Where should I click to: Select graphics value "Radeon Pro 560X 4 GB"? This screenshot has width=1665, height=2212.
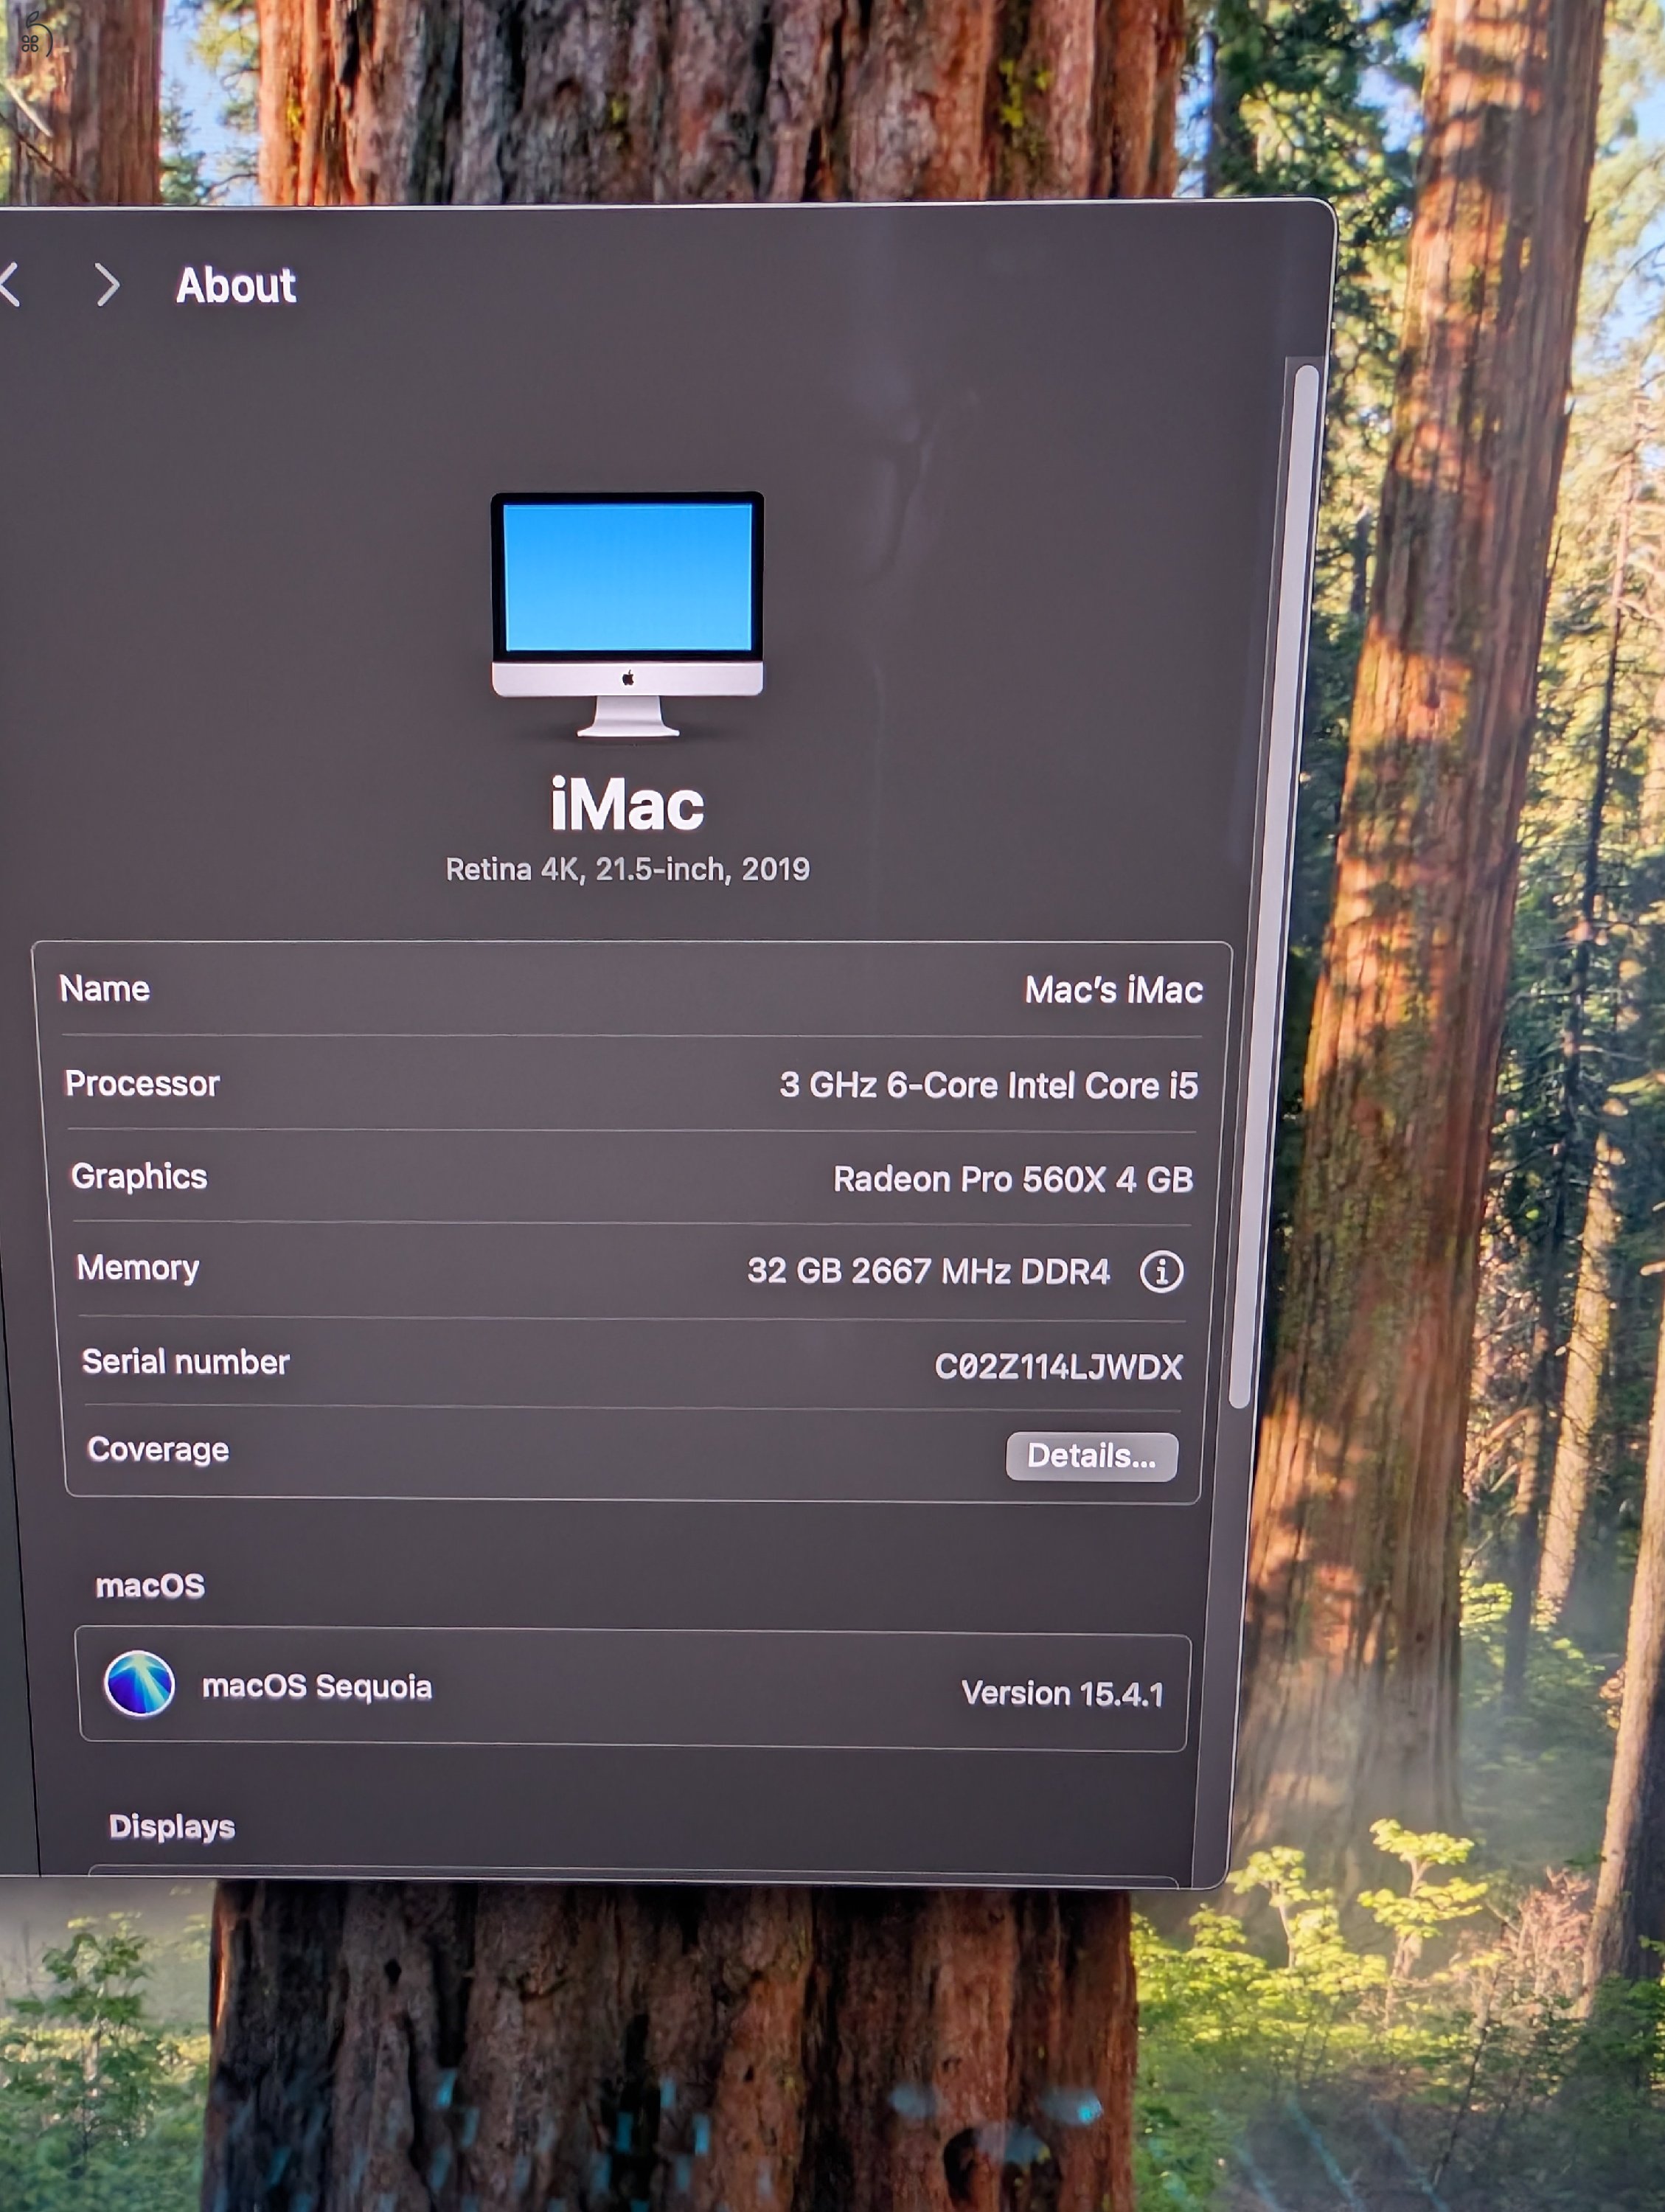(1013, 1179)
